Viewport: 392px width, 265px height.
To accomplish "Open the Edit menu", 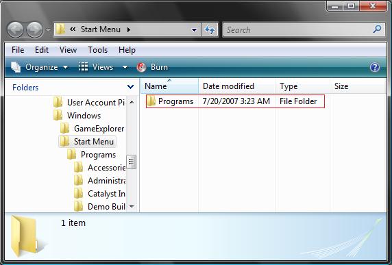I will [42, 50].
